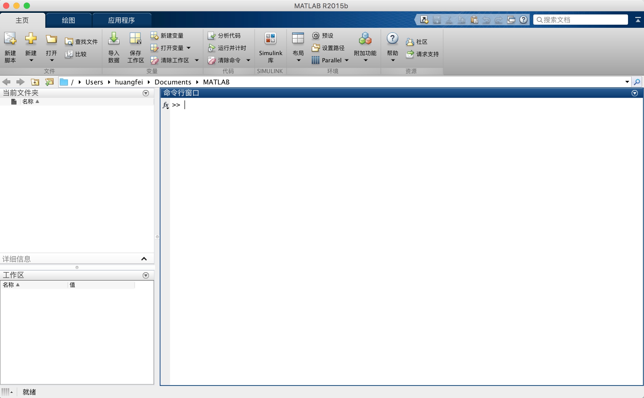The image size is (644, 398).
Task: Click the quick-access undo icon
Action: tap(486, 20)
